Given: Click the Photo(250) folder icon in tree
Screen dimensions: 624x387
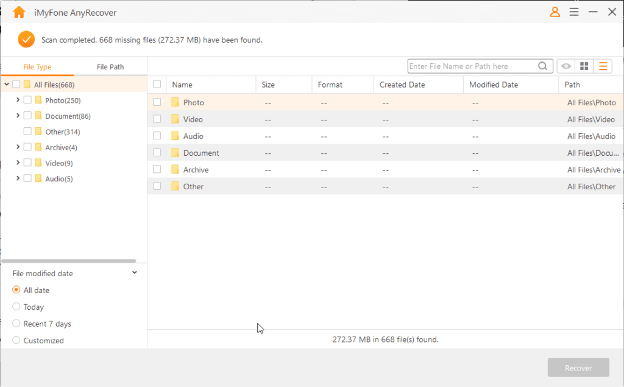Looking at the screenshot, I should coord(38,100).
